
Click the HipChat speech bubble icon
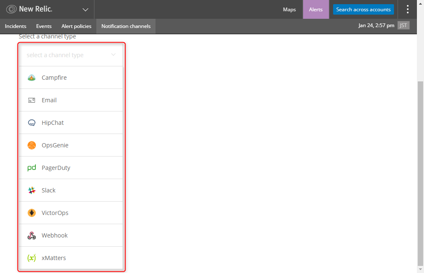(x=32, y=123)
